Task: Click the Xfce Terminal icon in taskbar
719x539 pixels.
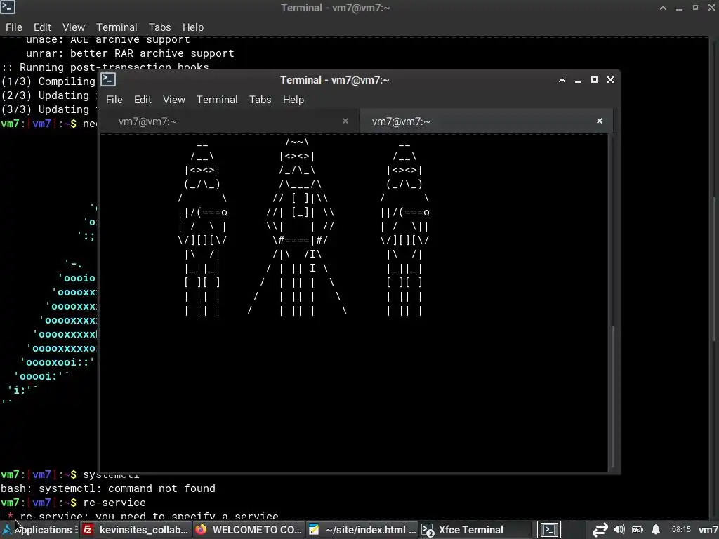Action: pos(427,531)
